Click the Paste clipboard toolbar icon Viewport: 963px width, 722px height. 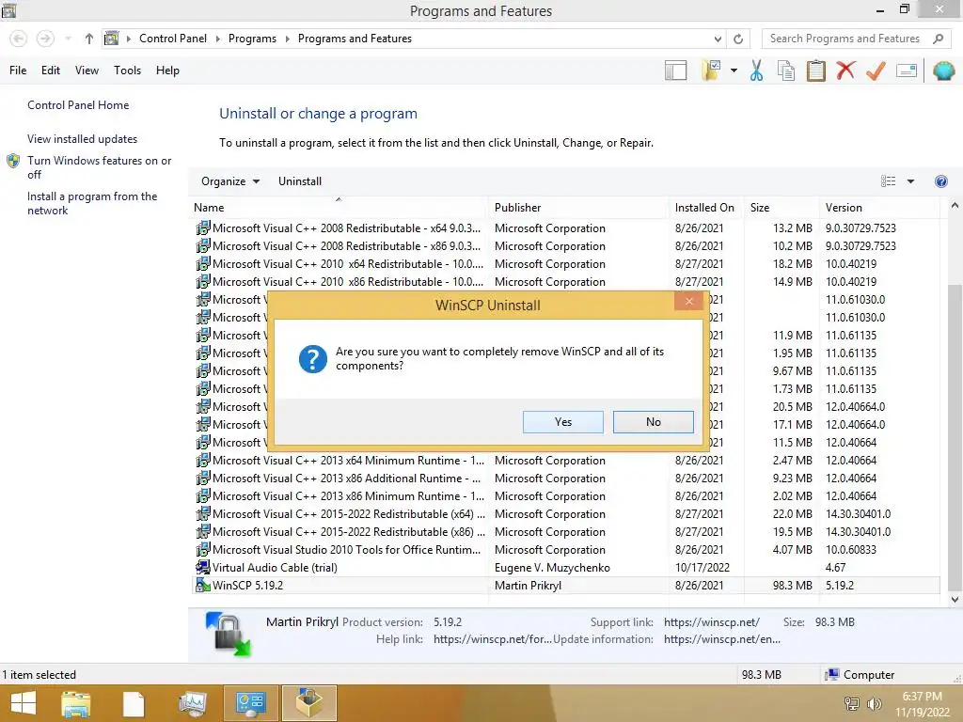pos(815,71)
